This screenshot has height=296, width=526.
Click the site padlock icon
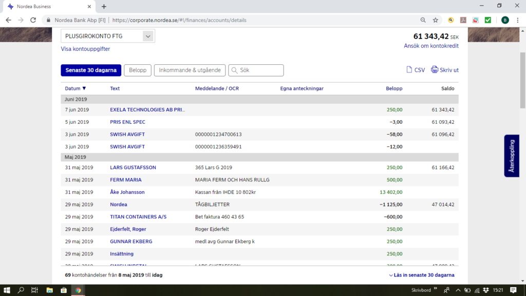(49, 20)
